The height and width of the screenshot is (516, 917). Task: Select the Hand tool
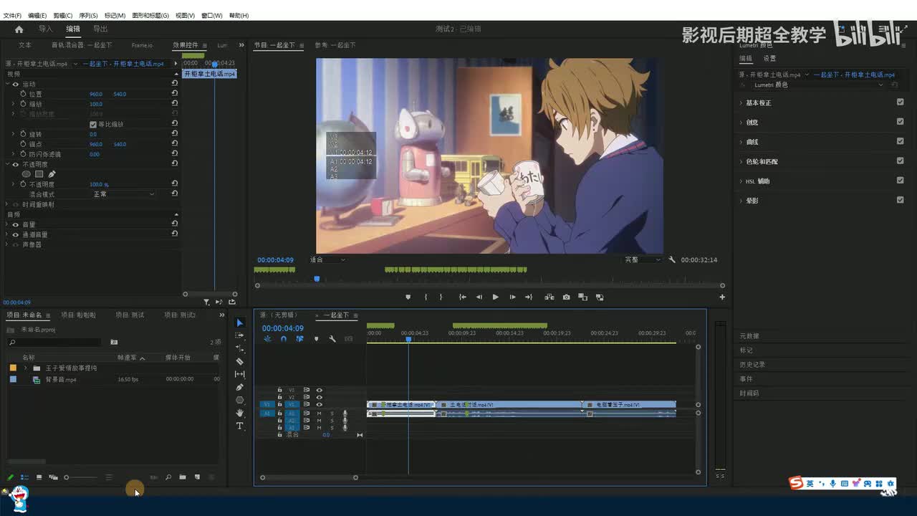[x=240, y=413]
